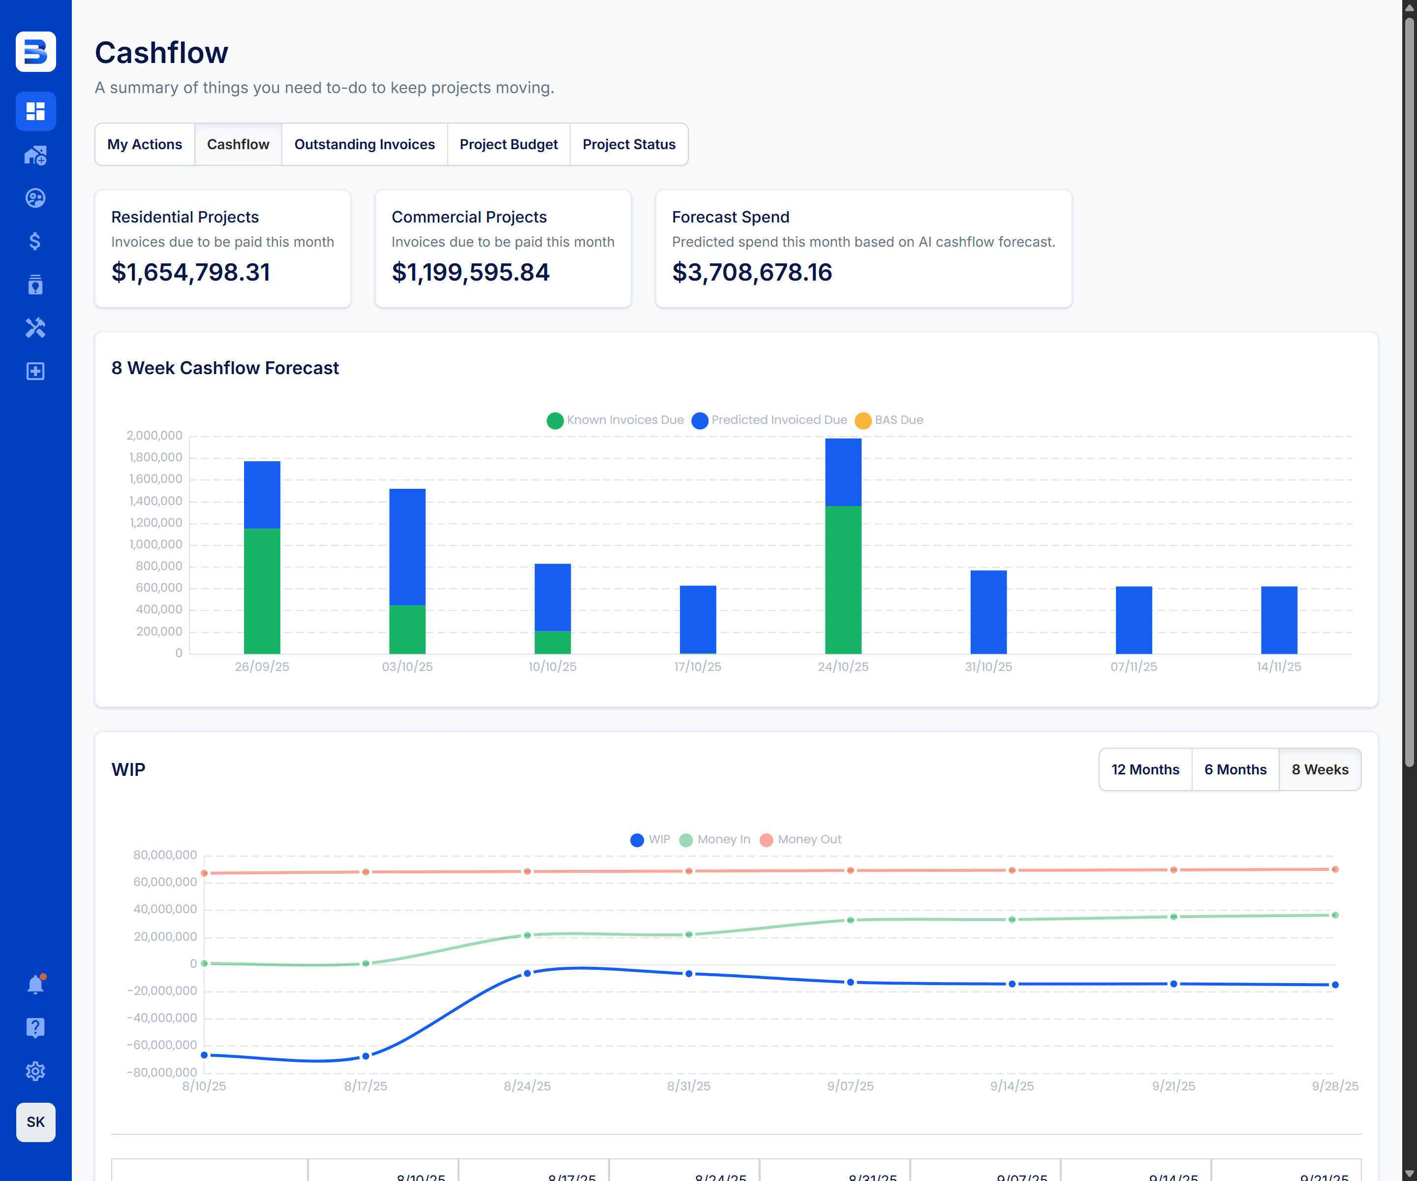Toggle Predicted Invoiced Due legend item
Image resolution: width=1417 pixels, height=1181 pixels.
(x=769, y=420)
